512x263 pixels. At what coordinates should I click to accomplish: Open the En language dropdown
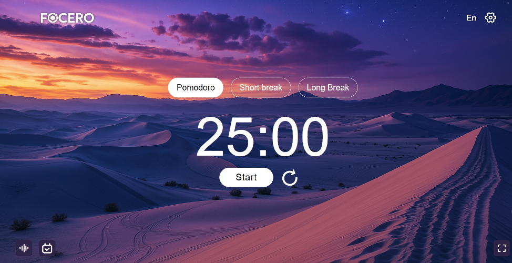click(471, 18)
